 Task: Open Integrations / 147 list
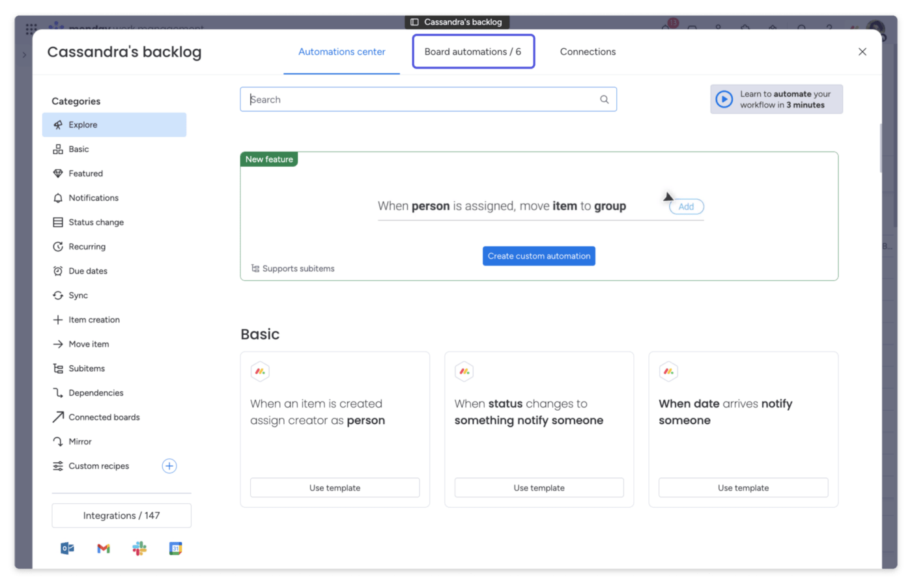(x=121, y=516)
